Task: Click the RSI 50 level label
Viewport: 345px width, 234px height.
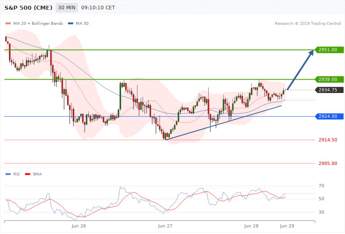Action: point(321,199)
